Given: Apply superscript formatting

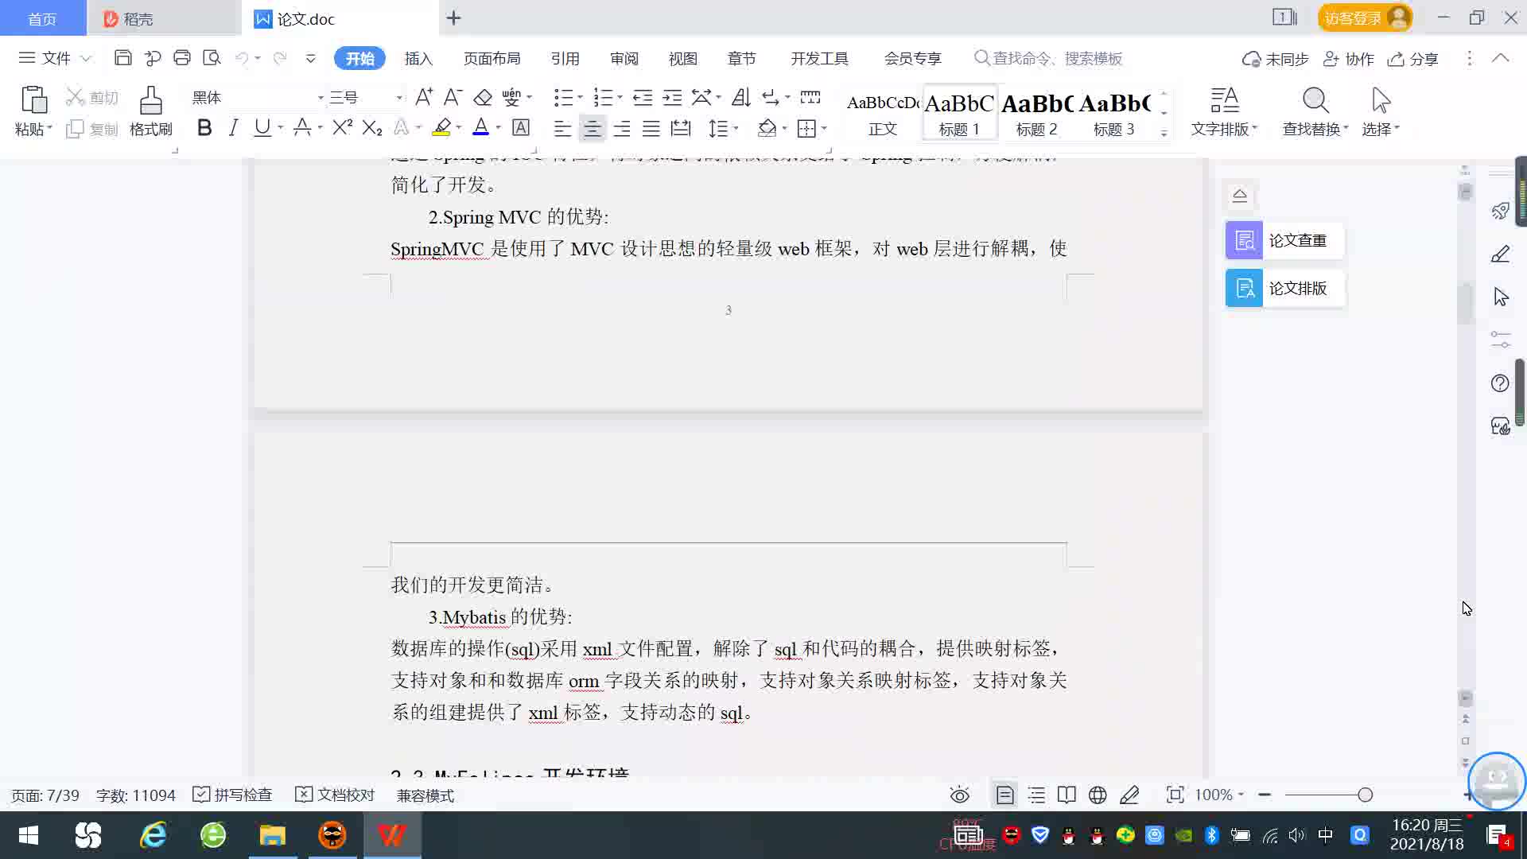Looking at the screenshot, I should 342,127.
